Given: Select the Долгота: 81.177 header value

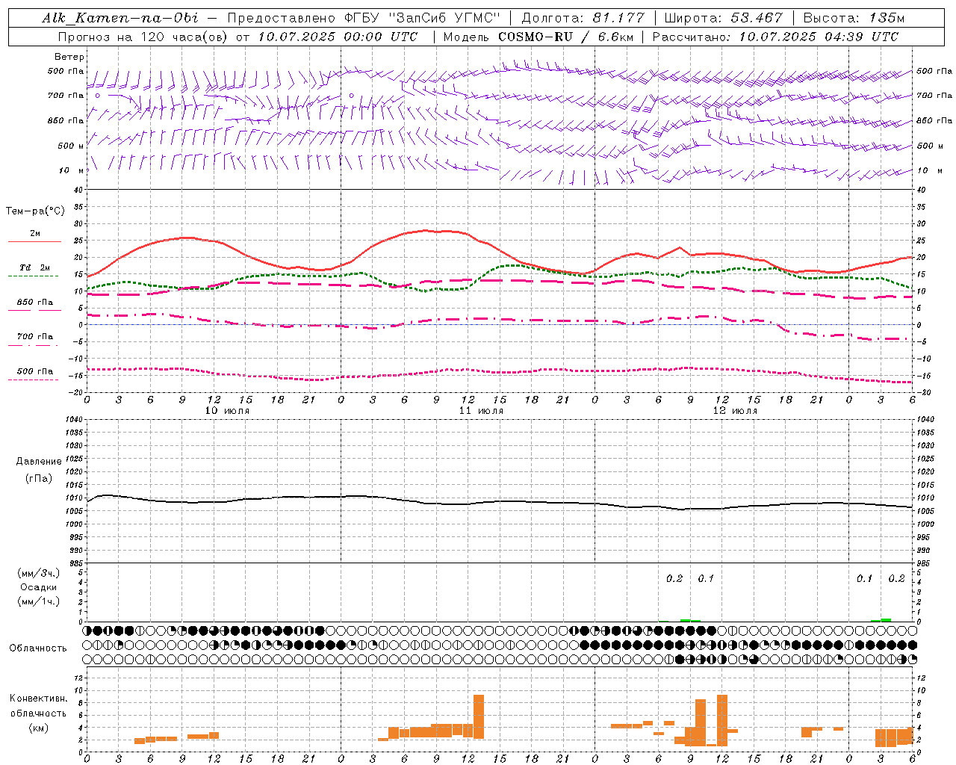Looking at the screenshot, I should click(583, 18).
